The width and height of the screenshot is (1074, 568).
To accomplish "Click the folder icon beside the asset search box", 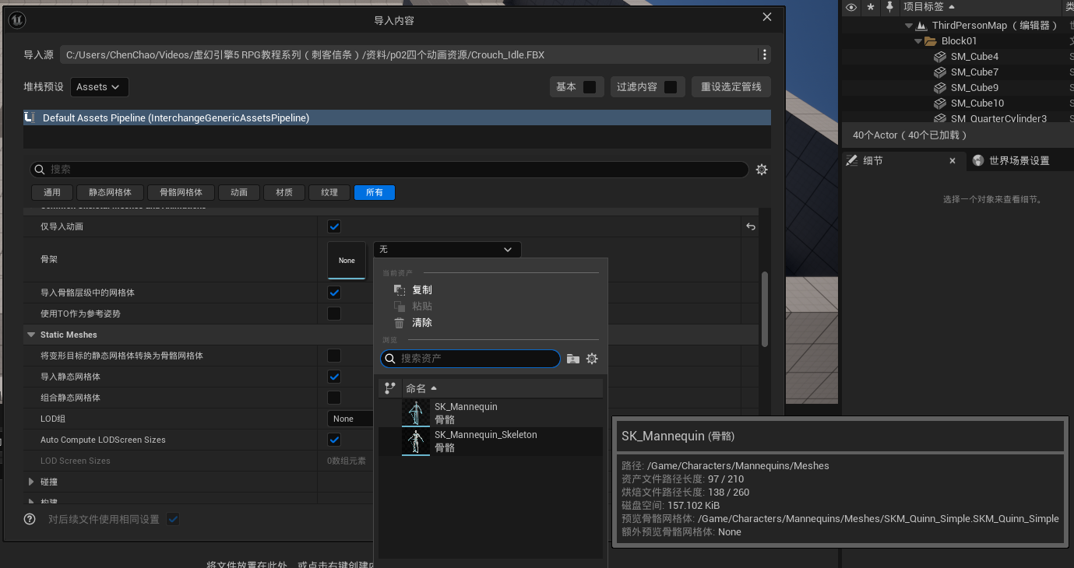I will click(x=573, y=359).
